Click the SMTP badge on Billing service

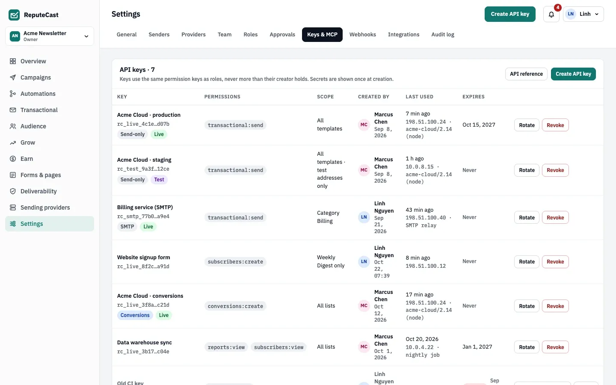pos(127,227)
